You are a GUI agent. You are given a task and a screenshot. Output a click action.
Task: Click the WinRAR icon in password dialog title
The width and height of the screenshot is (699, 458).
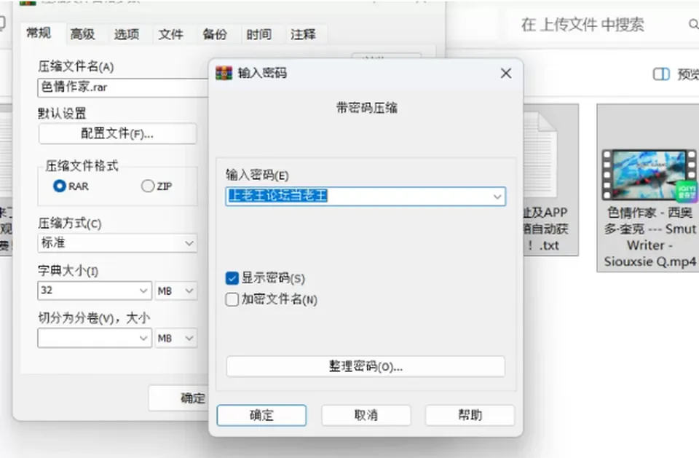[x=224, y=73]
